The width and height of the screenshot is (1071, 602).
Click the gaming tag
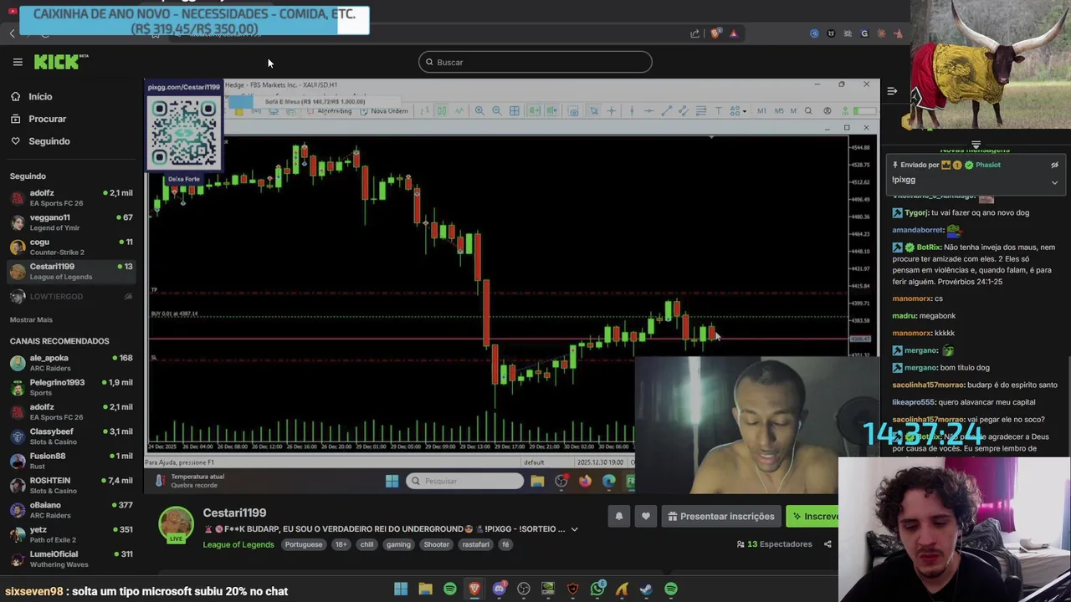click(x=398, y=544)
